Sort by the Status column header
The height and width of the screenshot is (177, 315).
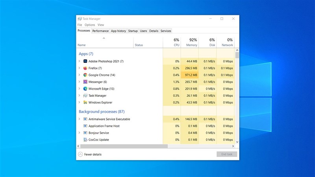(148, 42)
